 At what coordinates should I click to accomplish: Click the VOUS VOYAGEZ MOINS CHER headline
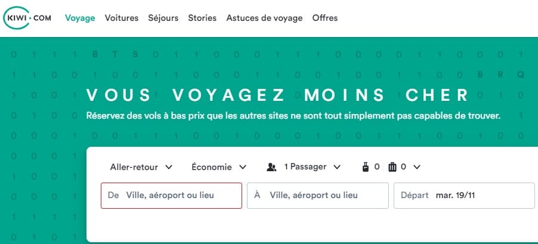(x=278, y=95)
